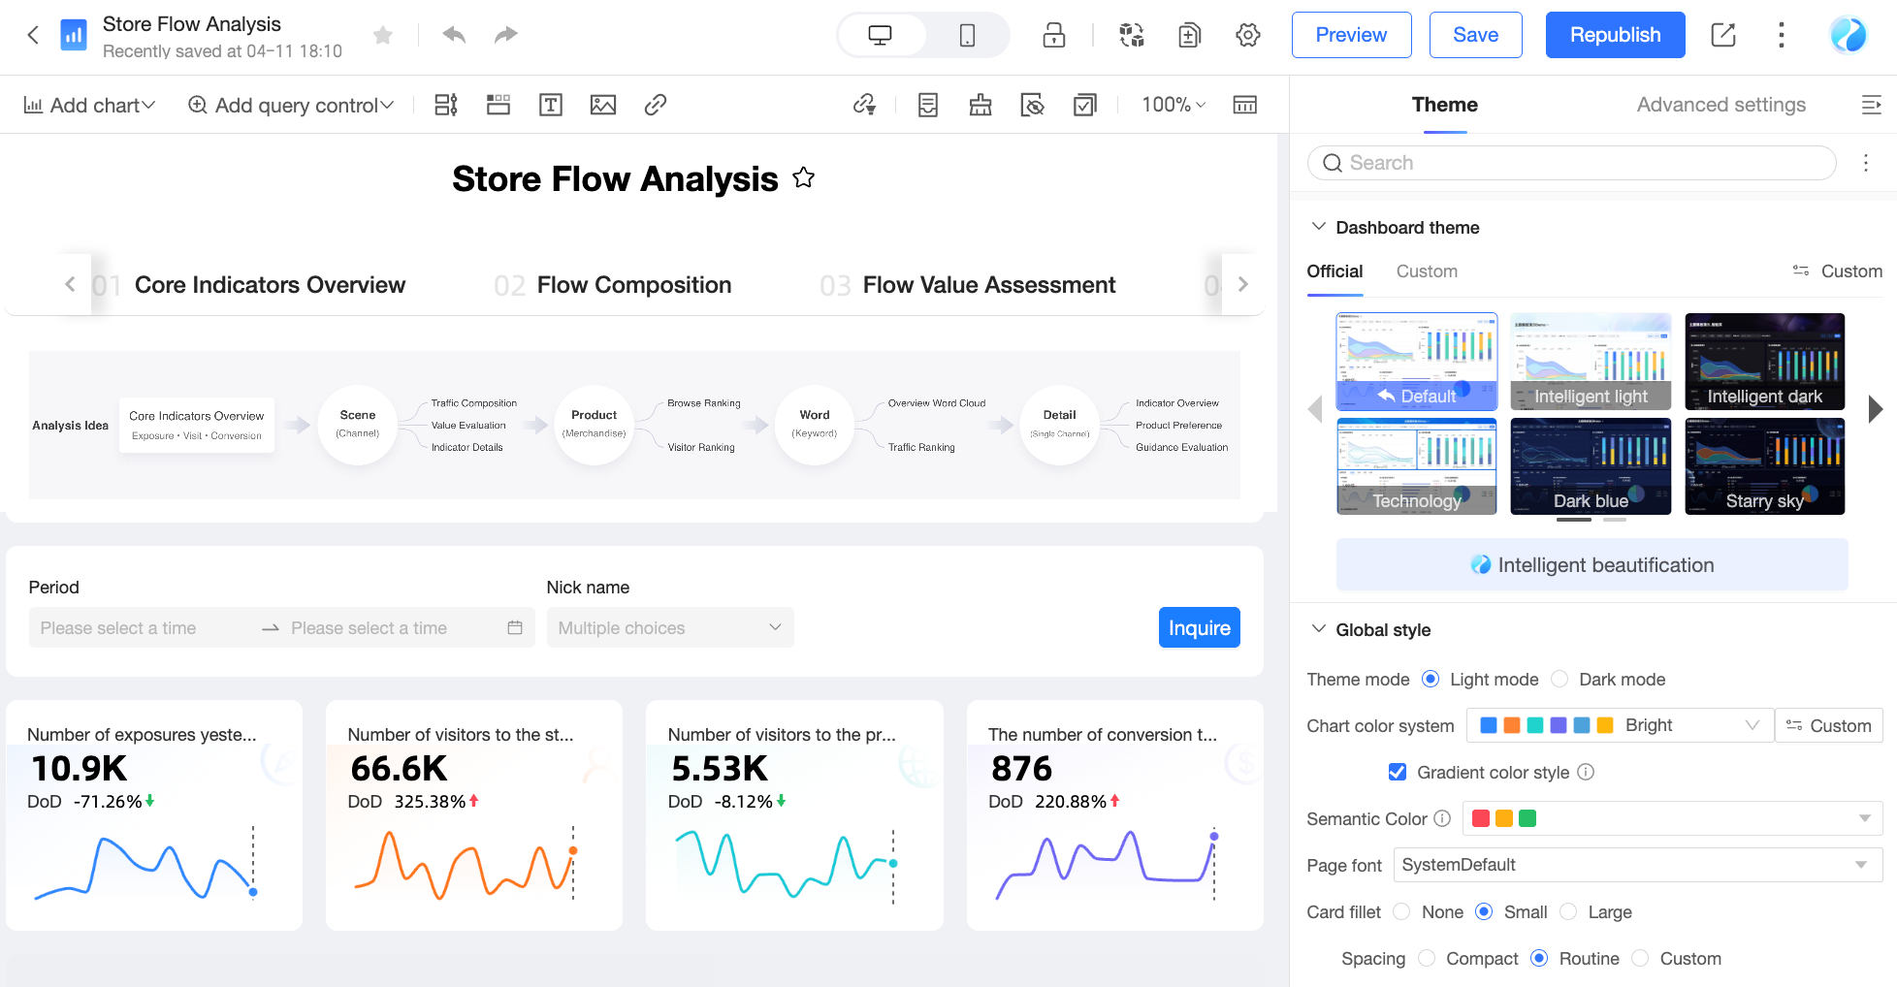Viewport: 1897px width, 987px height.
Task: Insert a text box widget
Action: tap(551, 105)
